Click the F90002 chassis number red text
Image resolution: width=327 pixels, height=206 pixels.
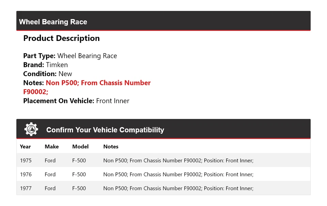35,92
